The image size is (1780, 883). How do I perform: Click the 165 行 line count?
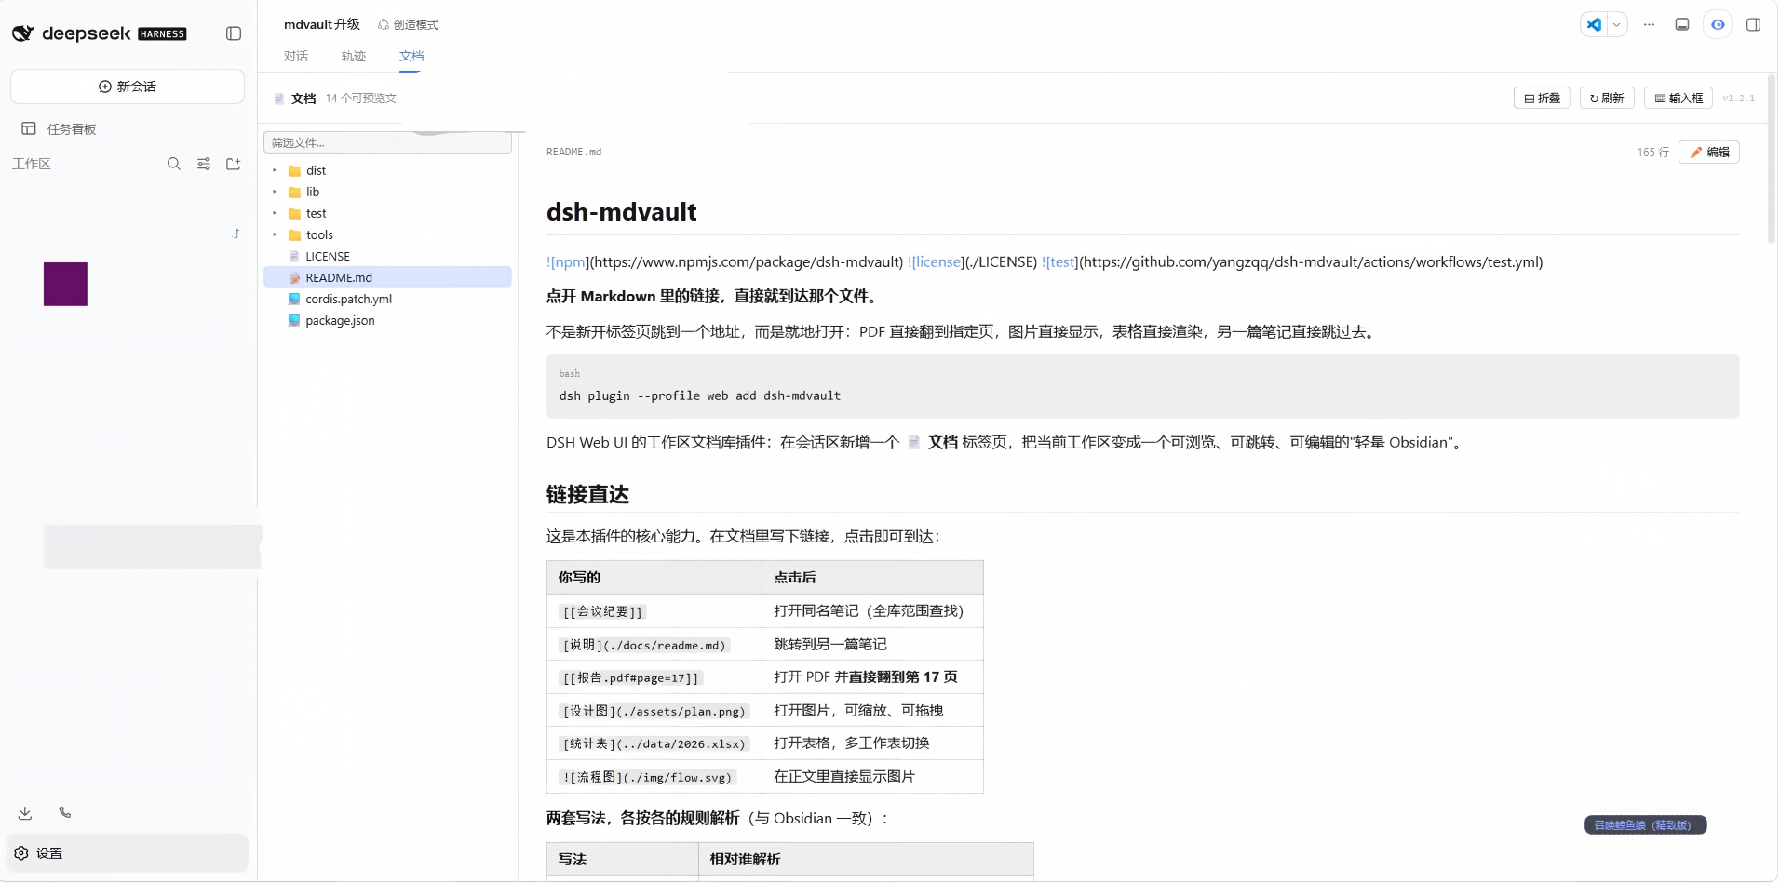click(1652, 153)
